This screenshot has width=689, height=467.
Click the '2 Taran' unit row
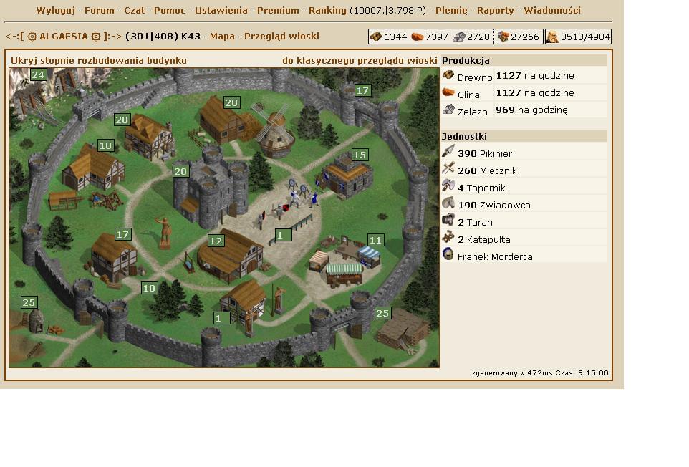pos(524,222)
